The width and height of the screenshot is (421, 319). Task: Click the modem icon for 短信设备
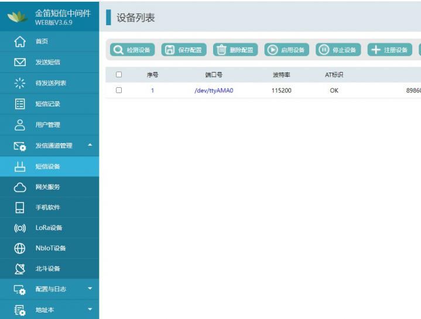coord(20,167)
